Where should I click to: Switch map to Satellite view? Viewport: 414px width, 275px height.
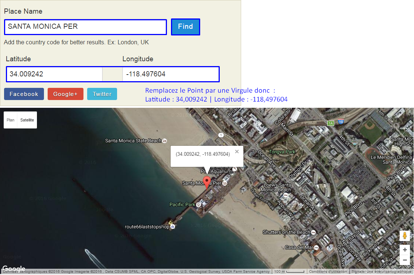[x=27, y=120]
